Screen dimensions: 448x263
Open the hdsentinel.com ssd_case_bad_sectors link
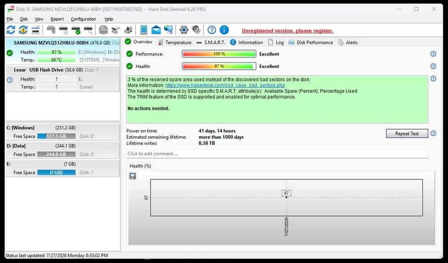click(x=225, y=85)
